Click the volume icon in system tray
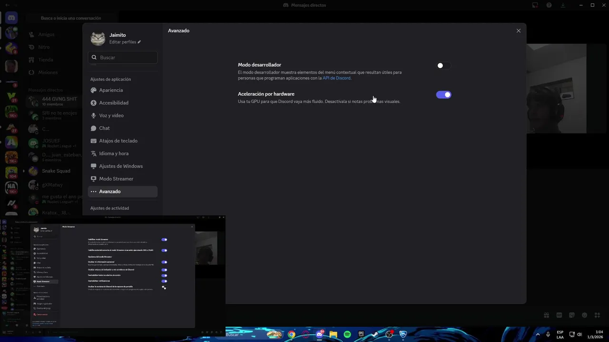Viewport: 609px width, 342px height. pos(580,334)
